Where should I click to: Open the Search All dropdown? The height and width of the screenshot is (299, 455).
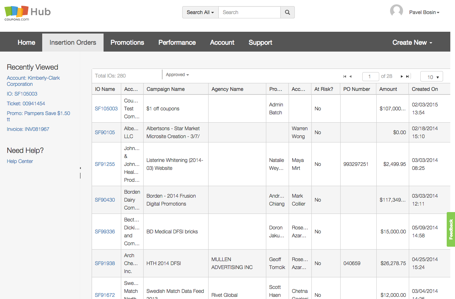tap(200, 12)
